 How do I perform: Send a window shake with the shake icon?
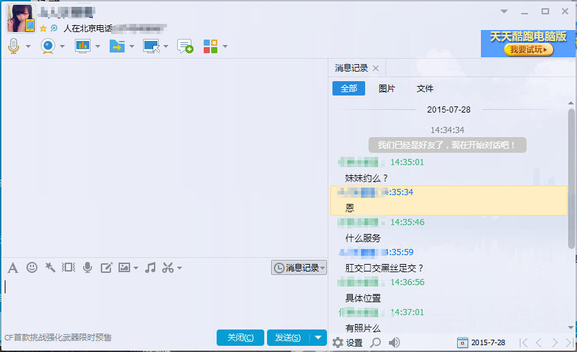(68, 267)
